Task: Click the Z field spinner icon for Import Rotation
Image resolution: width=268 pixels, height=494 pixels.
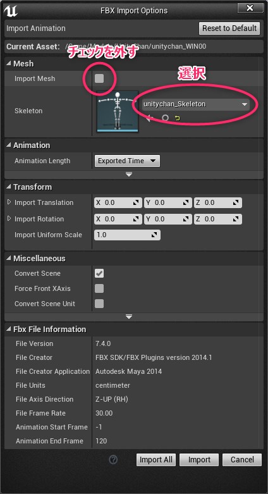Action: (x=236, y=219)
